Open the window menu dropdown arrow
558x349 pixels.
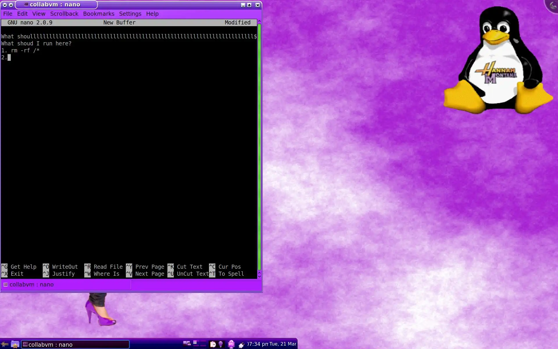5,5
